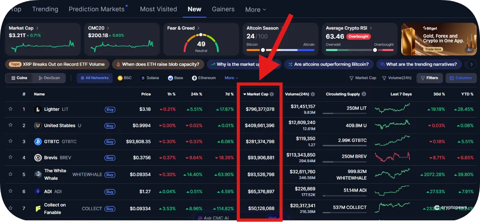Screen dimensions: 480x222
Task: Click the Market Cap filter funnel icon
Action: (352, 78)
